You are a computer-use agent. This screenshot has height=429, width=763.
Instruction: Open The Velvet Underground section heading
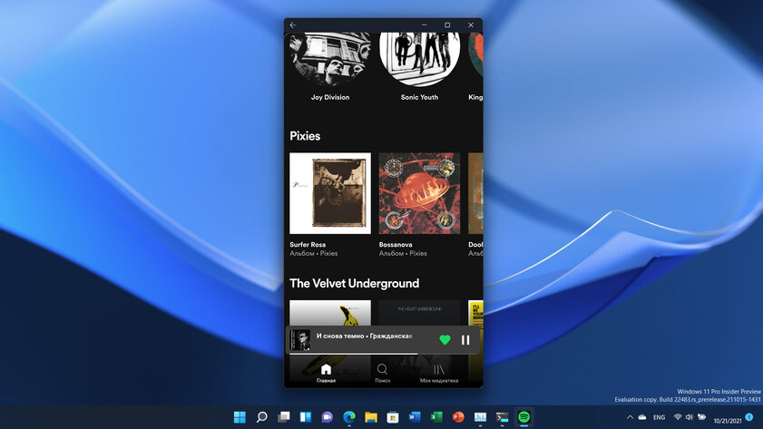pos(354,284)
